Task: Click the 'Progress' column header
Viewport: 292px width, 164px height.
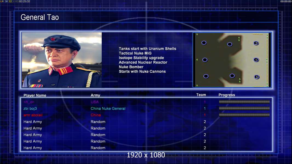Action: tap(227, 95)
